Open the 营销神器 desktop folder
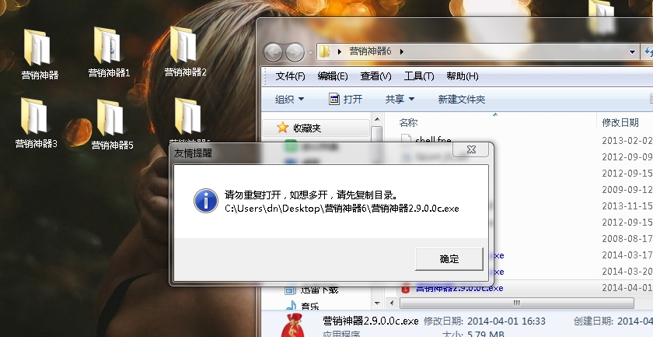This screenshot has height=337, width=653. pyautogui.click(x=39, y=54)
